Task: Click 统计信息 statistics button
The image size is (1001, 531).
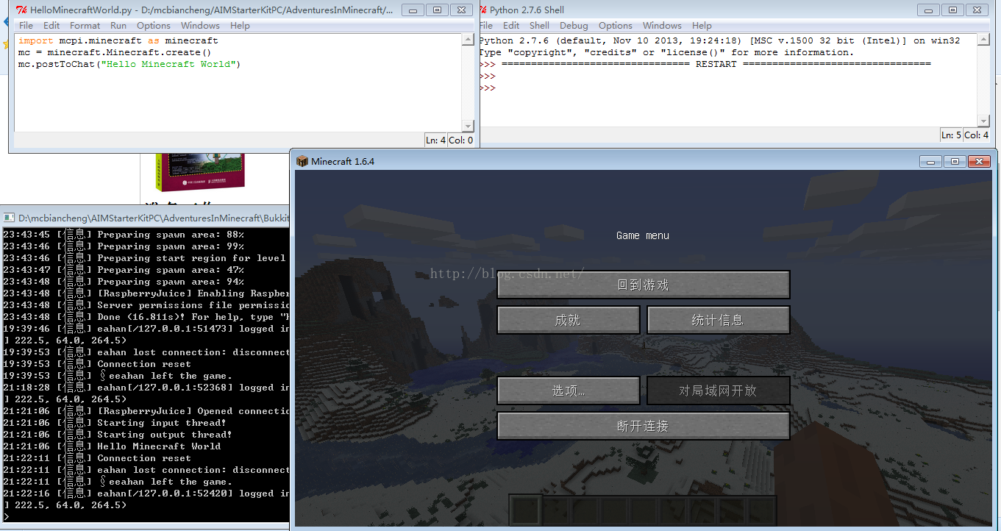Action: (719, 320)
